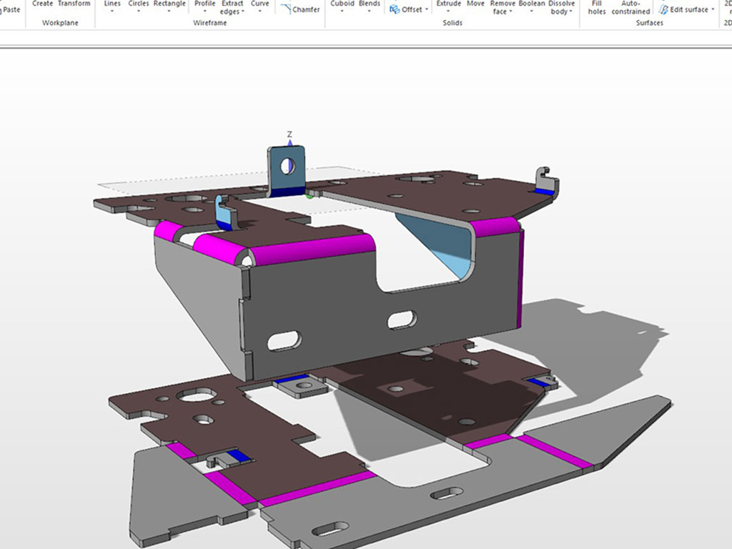Click the Fill holes surface tool
Image resolution: width=732 pixels, height=549 pixels.
[596, 7]
